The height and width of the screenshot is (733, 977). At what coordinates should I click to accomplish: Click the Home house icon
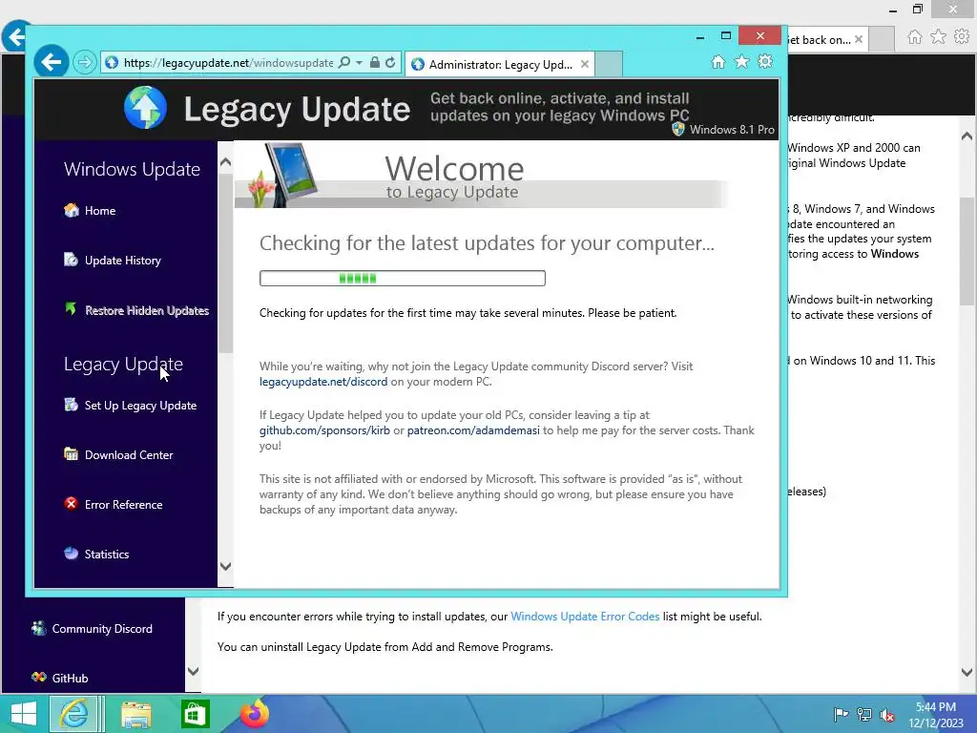[x=71, y=210]
